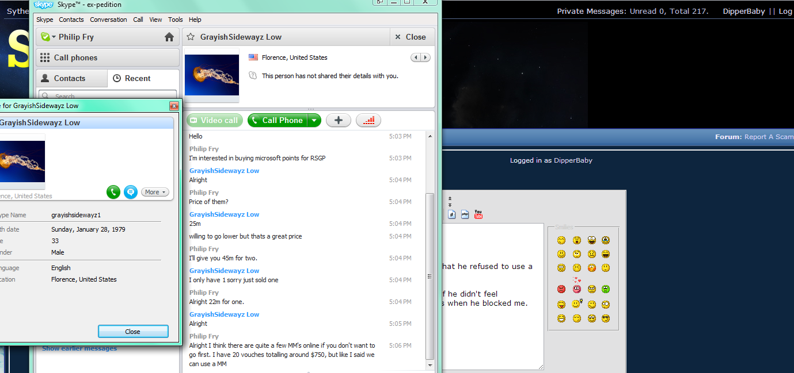Screen dimensions: 794x373
Task: Click the forum post text area
Action: point(492,297)
